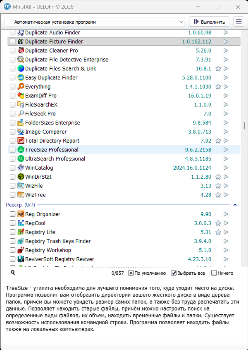Viewport: 248px width, 350px height.
Task: Click the Everything magnifier app icon
Action: [x=21, y=87]
